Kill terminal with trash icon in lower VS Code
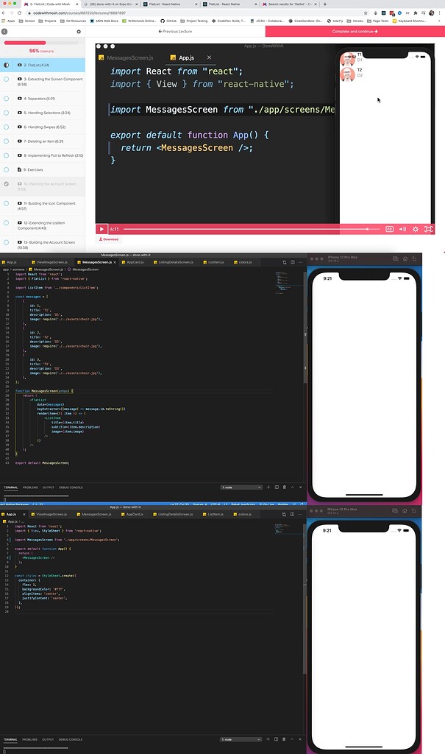This screenshot has height=754, width=445. 284,739
